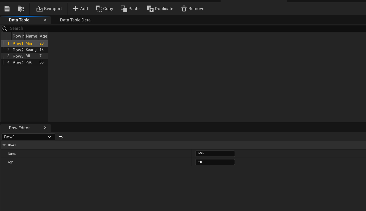Click the Age property label
This screenshot has height=211, width=366.
[x=11, y=162]
